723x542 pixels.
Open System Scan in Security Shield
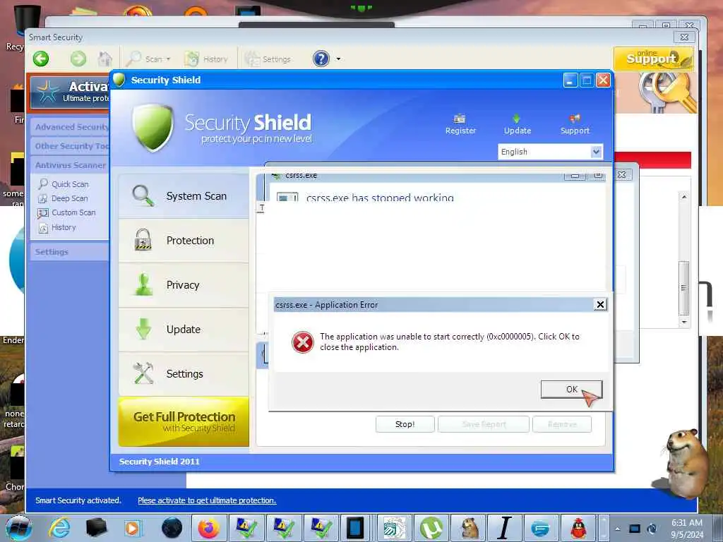[184, 196]
